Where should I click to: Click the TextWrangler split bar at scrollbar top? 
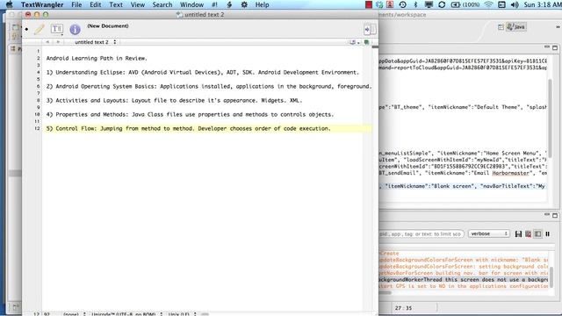(x=375, y=47)
